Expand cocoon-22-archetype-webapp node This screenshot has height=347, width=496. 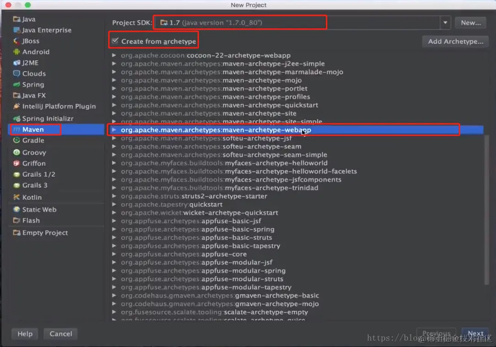coord(114,55)
